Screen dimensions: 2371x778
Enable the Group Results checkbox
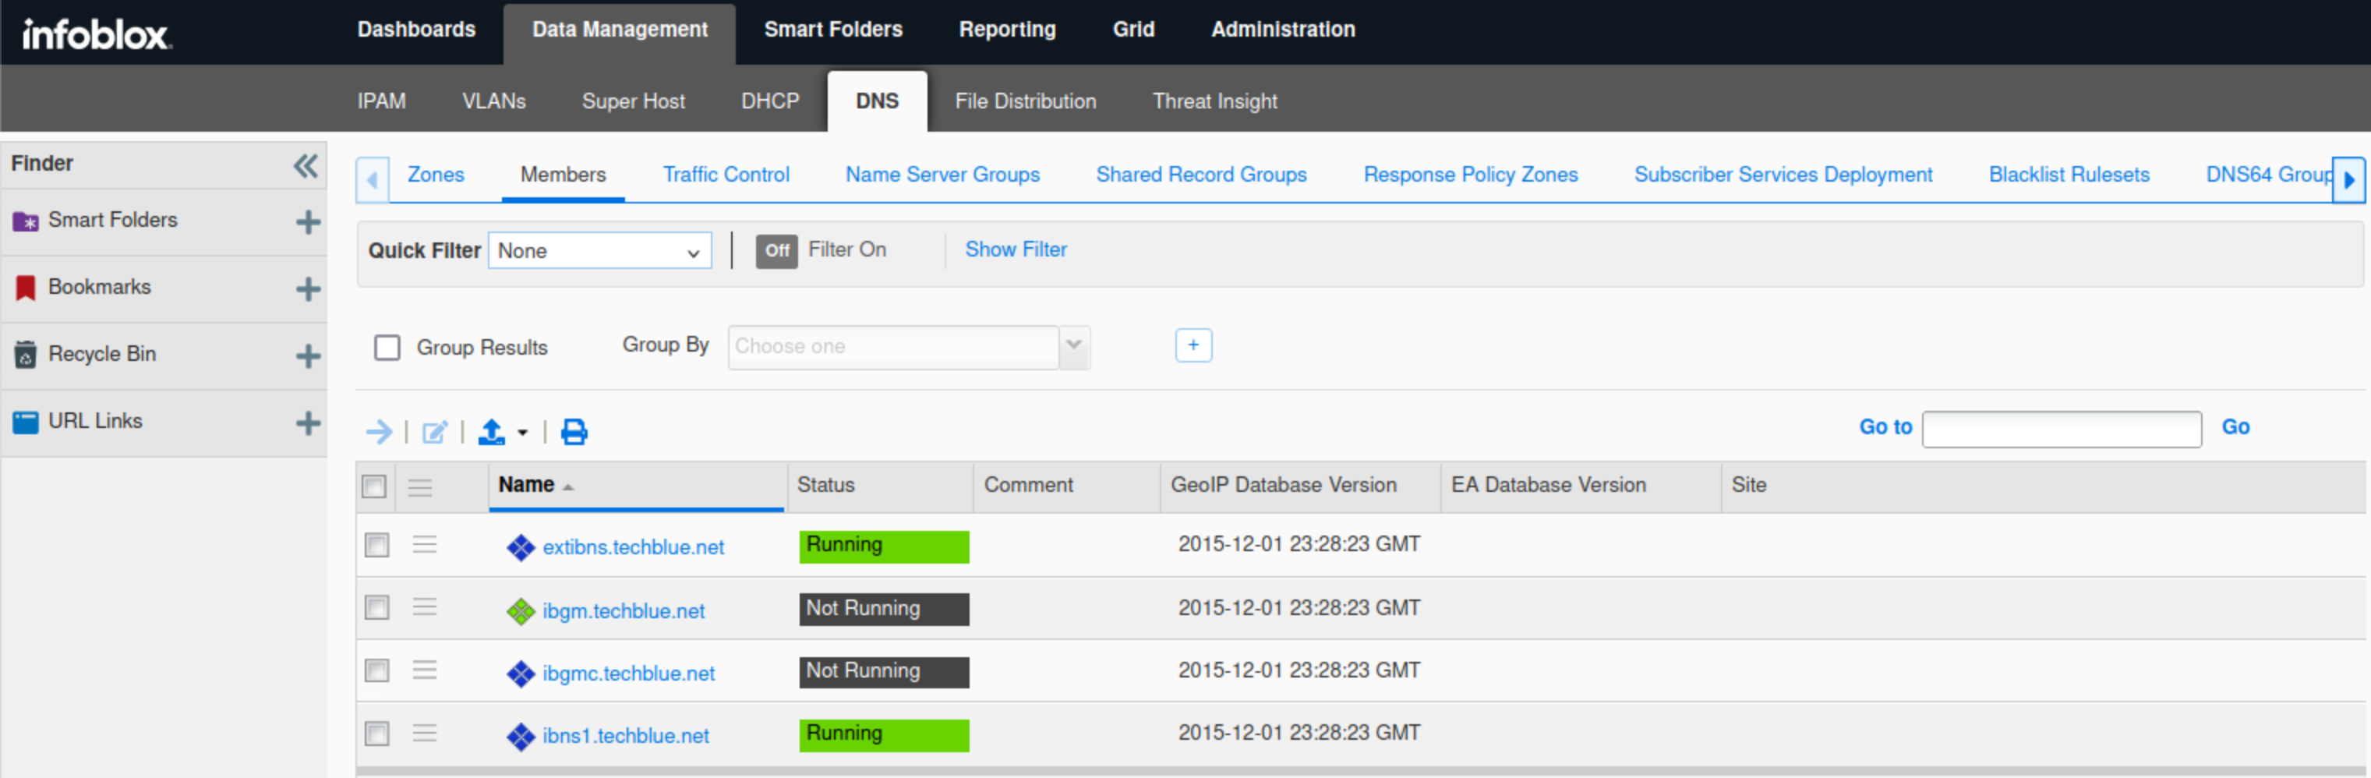click(x=387, y=348)
